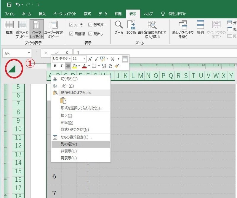This screenshot has width=237, height=198.
Task: Toggle italic in mini toolbar
Action: point(61,66)
